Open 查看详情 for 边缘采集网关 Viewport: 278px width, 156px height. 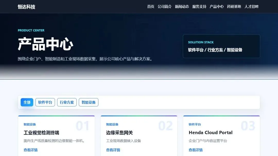[x=113, y=150]
